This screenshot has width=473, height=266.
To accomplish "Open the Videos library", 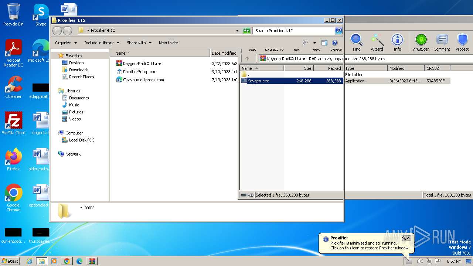I will pos(71,119).
